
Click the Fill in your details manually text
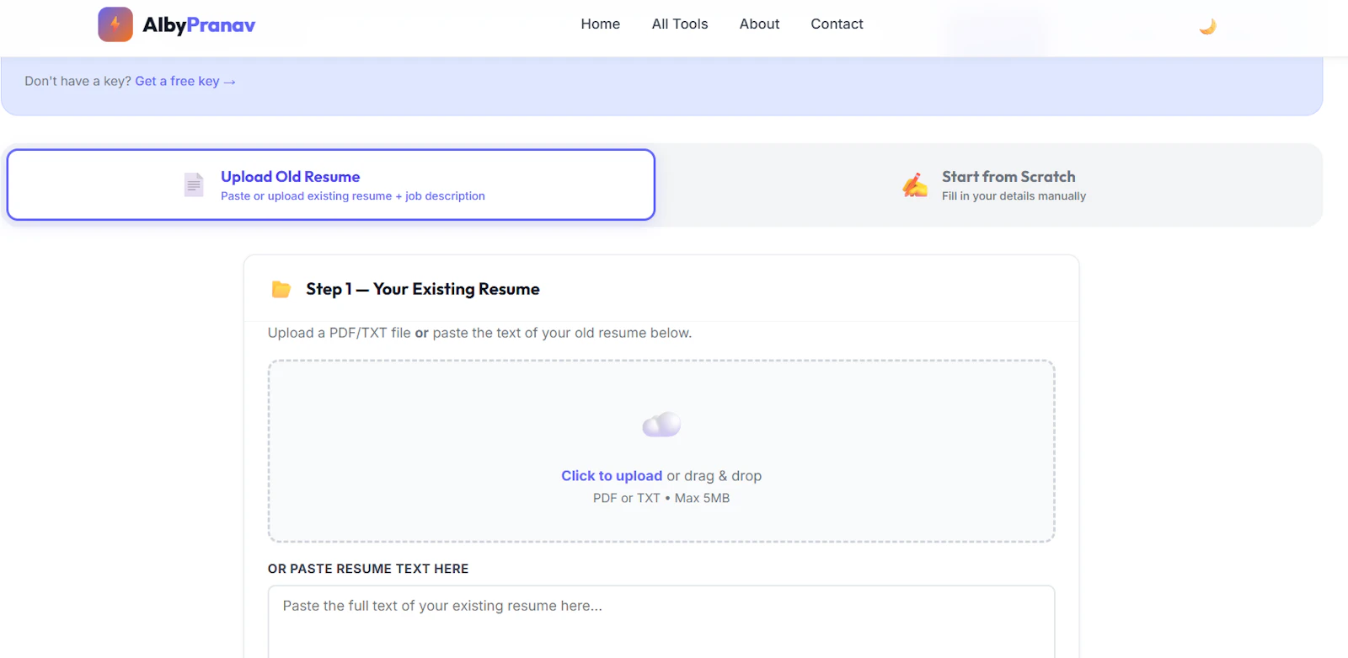point(1014,196)
